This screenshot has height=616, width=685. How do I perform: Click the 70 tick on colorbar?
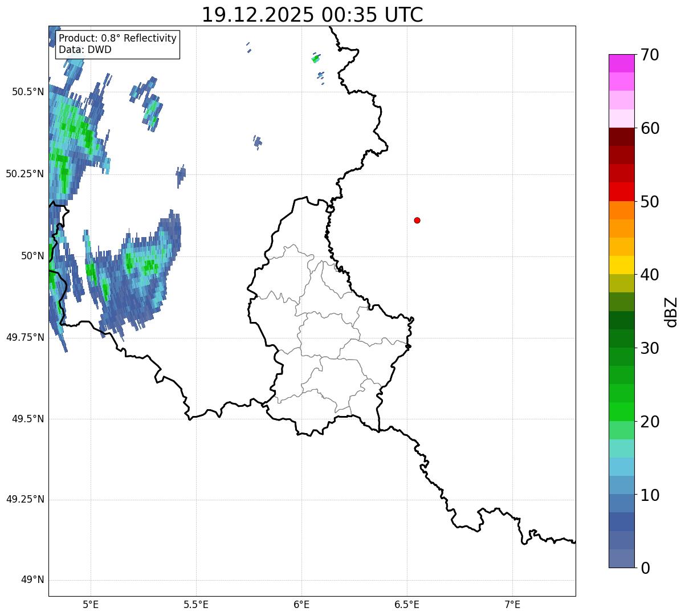pyautogui.click(x=650, y=55)
